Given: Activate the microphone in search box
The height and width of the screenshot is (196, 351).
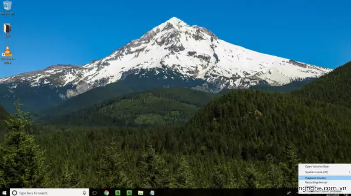Looking at the screenshot, I should click(x=84, y=192).
